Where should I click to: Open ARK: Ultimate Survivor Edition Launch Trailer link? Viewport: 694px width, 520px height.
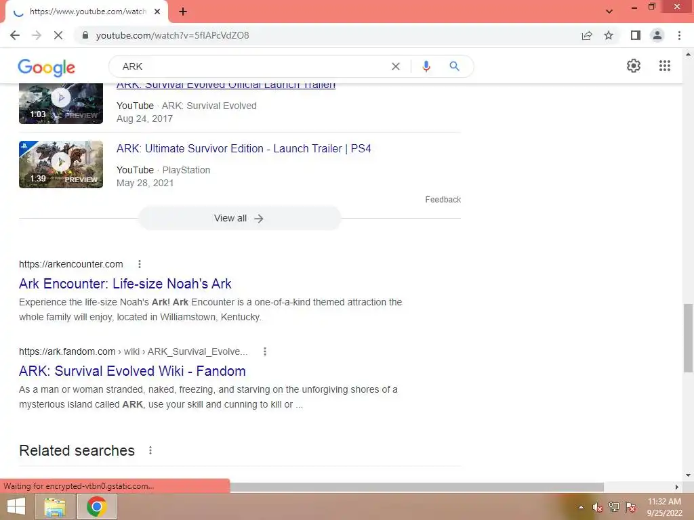coord(243,148)
